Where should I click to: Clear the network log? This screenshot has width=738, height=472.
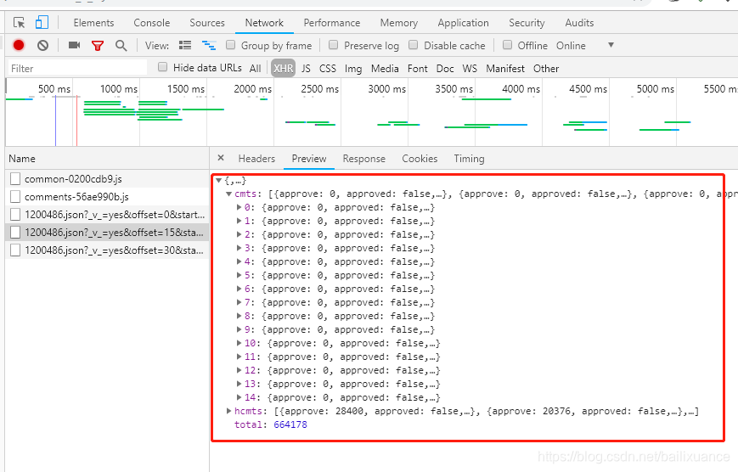coord(42,45)
